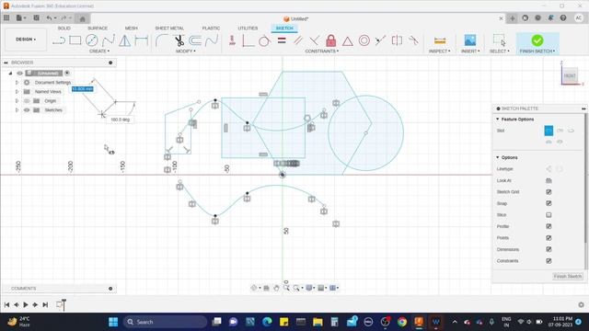Image resolution: width=589 pixels, height=331 pixels.
Task: Click the green Finish Sketch checkmark
Action: [537, 40]
